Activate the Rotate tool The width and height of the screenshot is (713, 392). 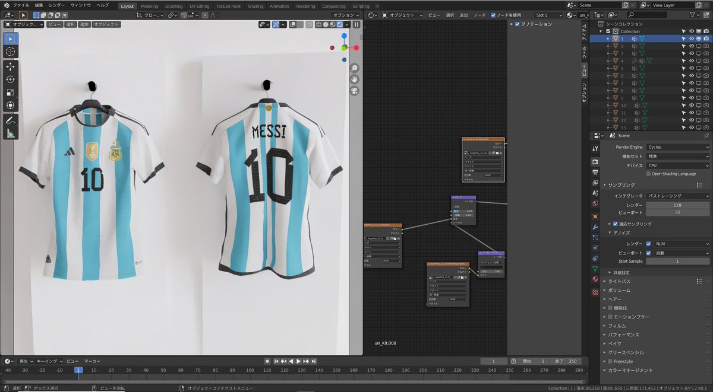click(x=11, y=79)
